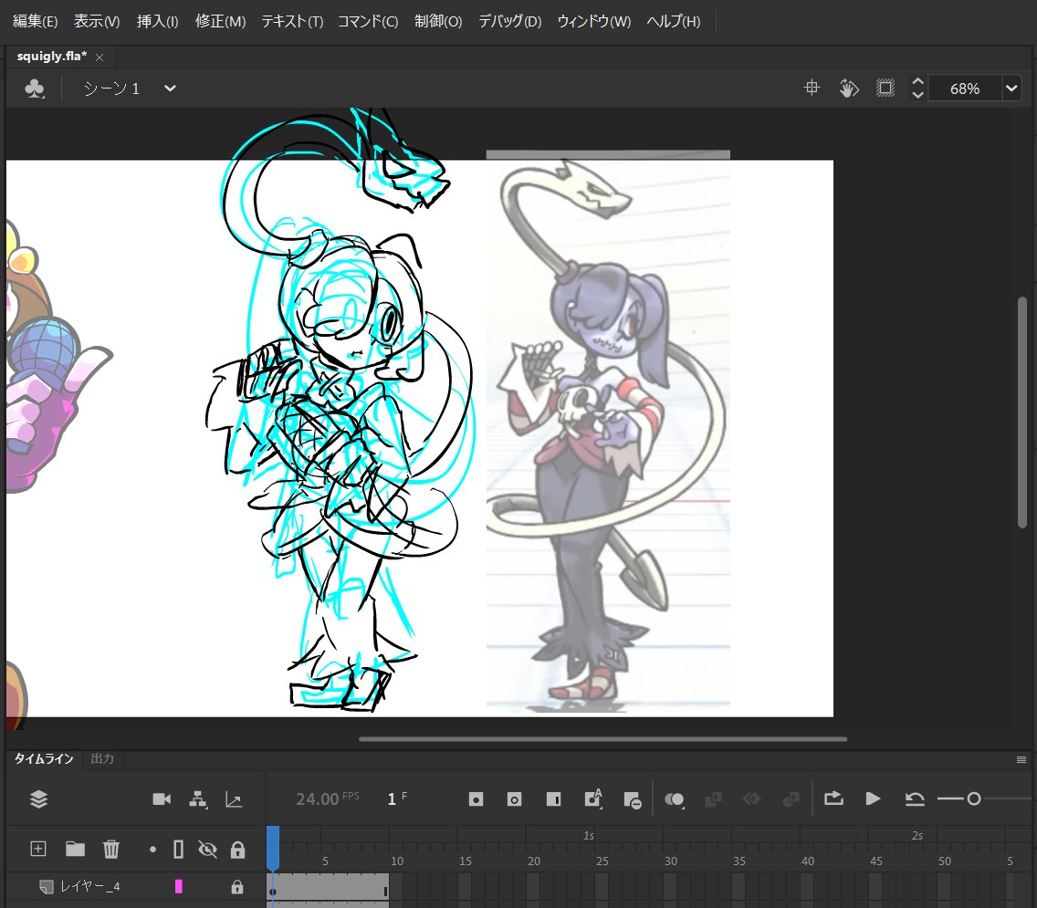Toggle the timeline camera icon
The width and height of the screenshot is (1037, 908).
pos(162,798)
